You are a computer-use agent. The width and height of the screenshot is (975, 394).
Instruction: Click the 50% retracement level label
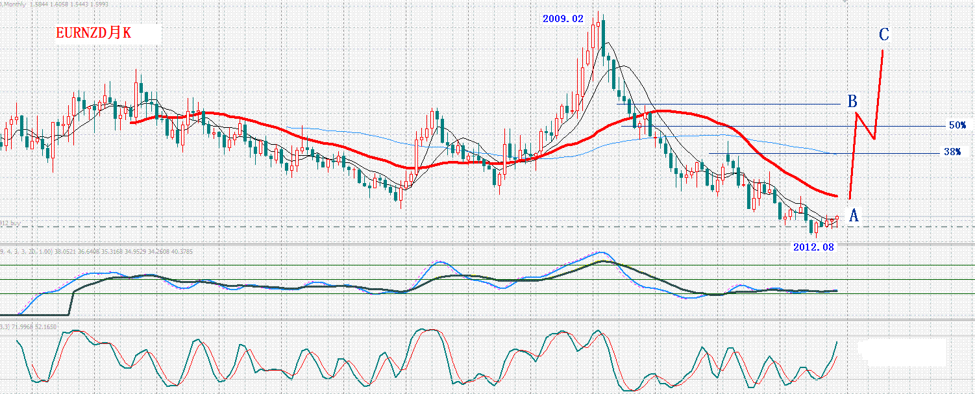957,125
